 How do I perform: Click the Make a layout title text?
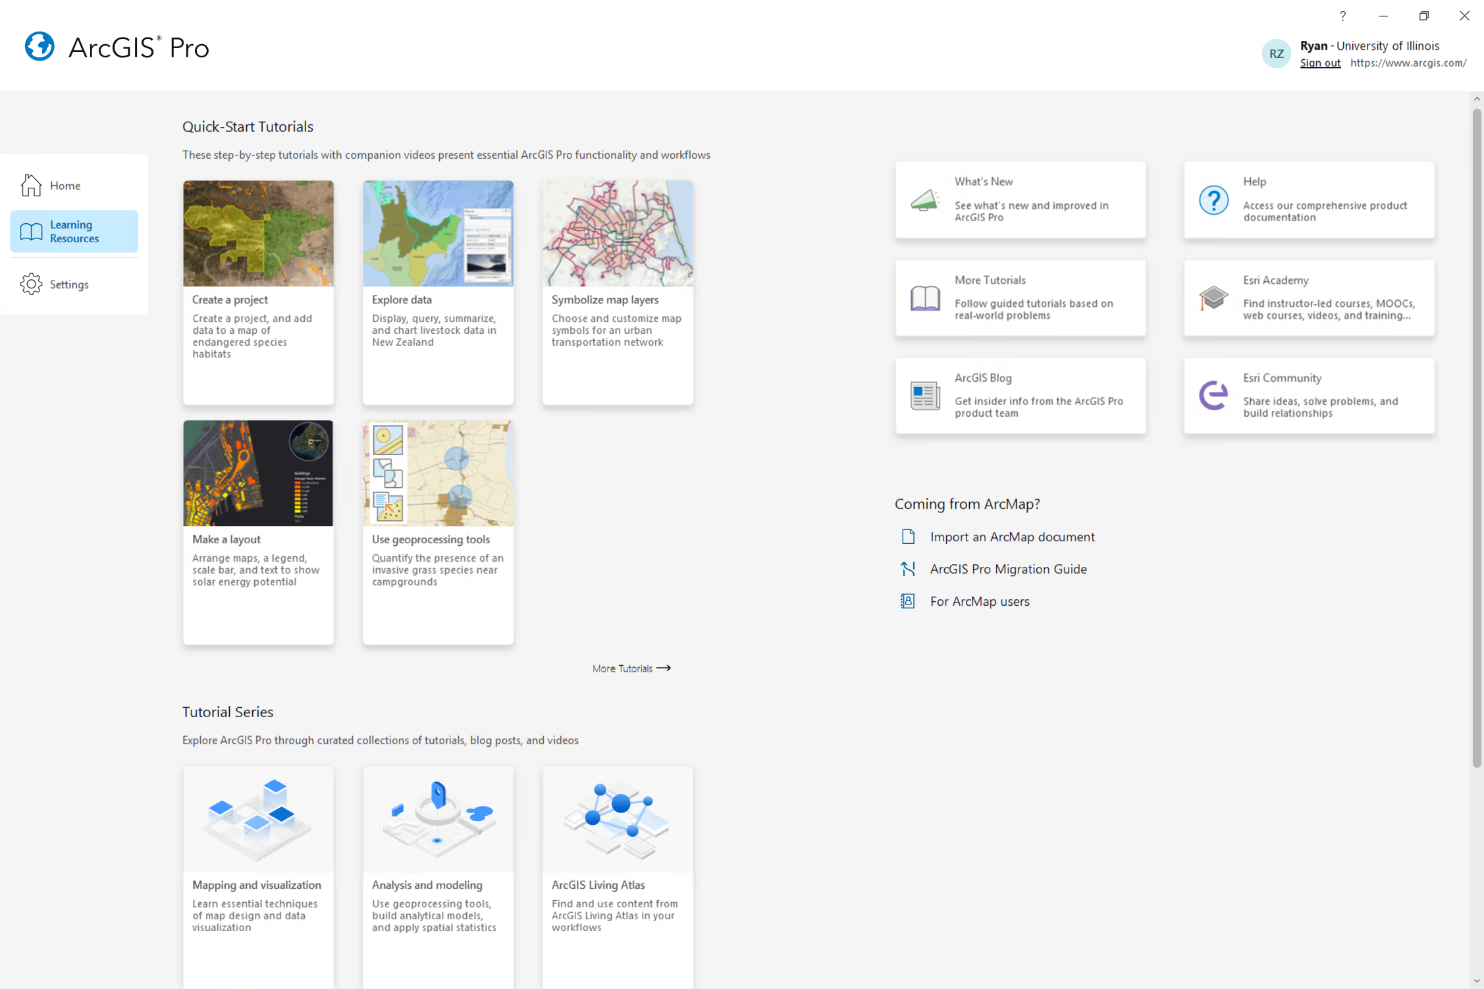pyautogui.click(x=226, y=539)
